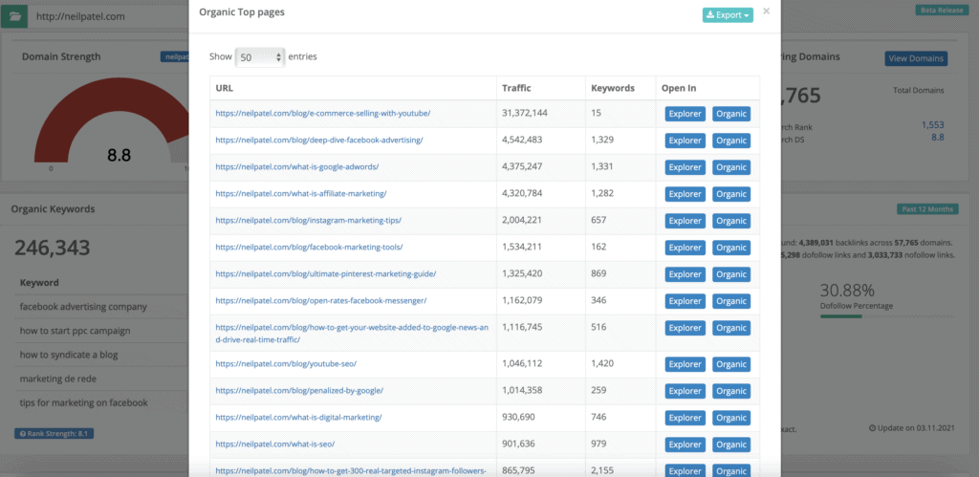Image resolution: width=979 pixels, height=477 pixels.
Task: Open instagram-marketing-tips URL link
Action: point(309,221)
